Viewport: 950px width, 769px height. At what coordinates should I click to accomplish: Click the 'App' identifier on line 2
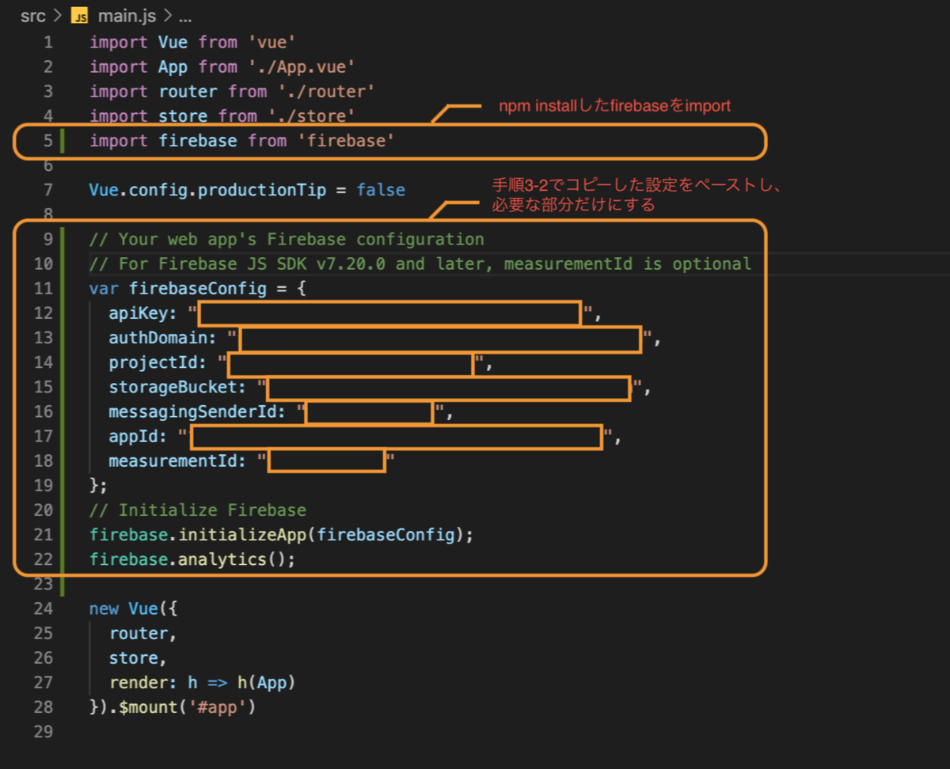point(173,67)
